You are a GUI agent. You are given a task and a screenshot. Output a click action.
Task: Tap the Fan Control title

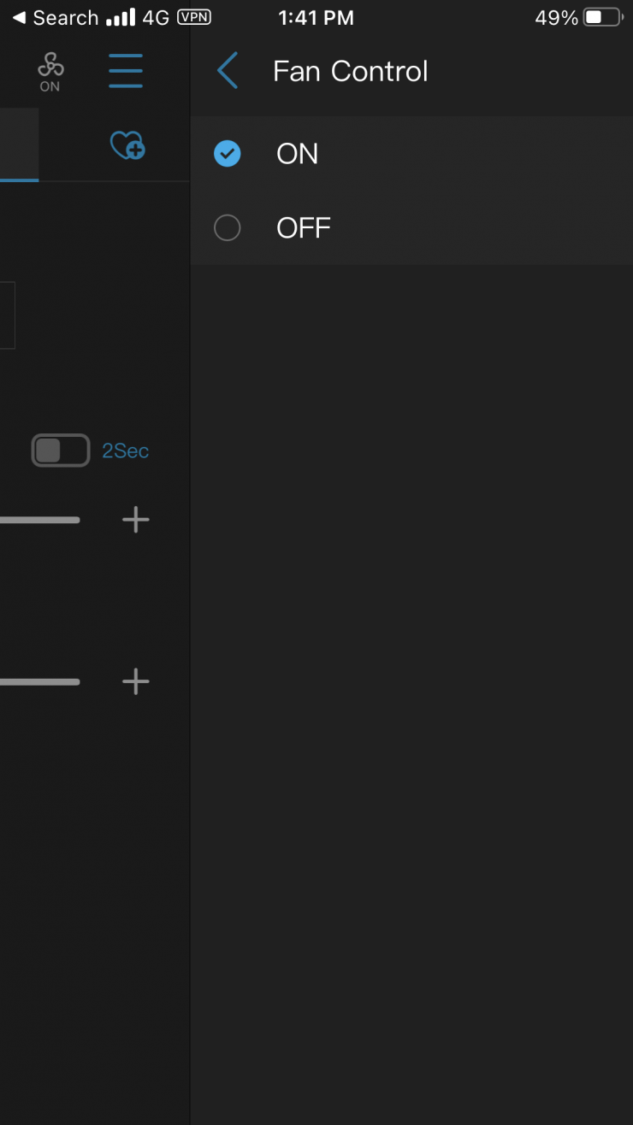(350, 71)
